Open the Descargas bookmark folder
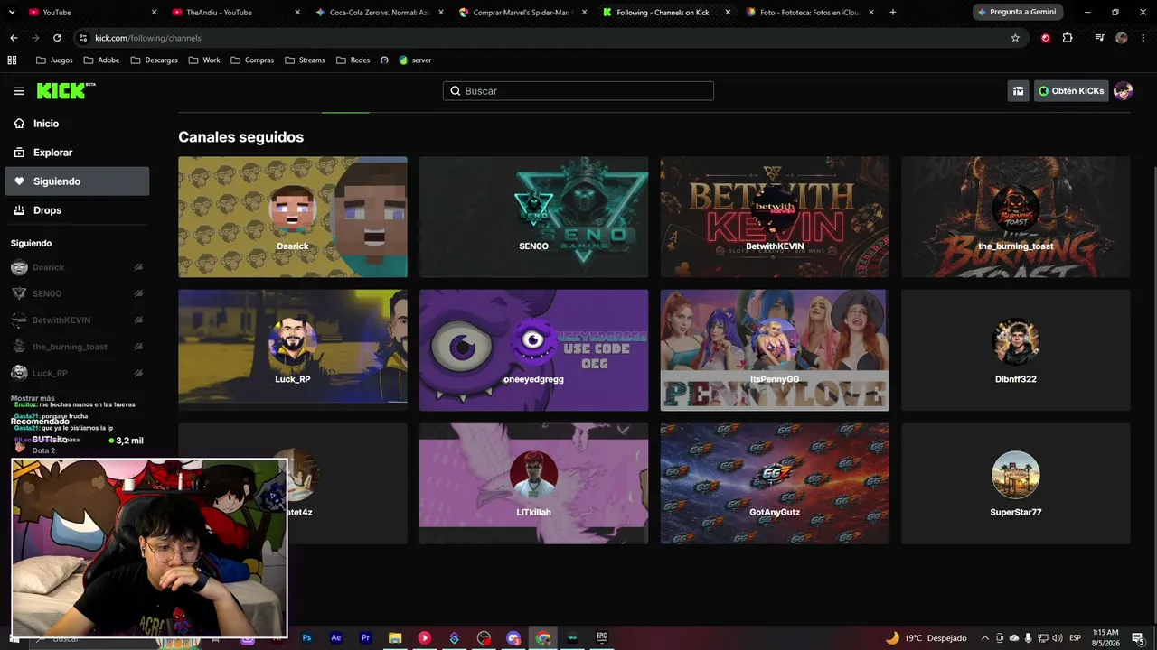The width and height of the screenshot is (1157, 650). click(x=154, y=60)
